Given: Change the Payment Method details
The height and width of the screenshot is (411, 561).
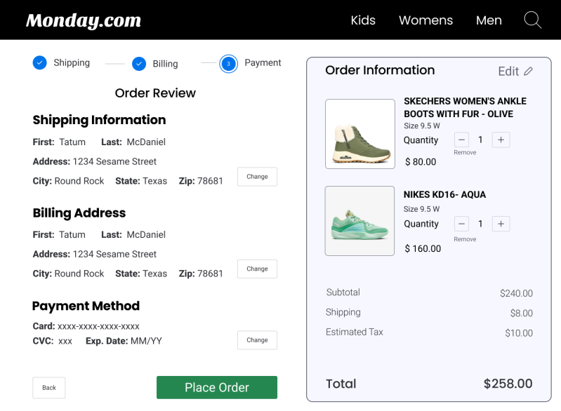Looking at the screenshot, I should point(257,340).
